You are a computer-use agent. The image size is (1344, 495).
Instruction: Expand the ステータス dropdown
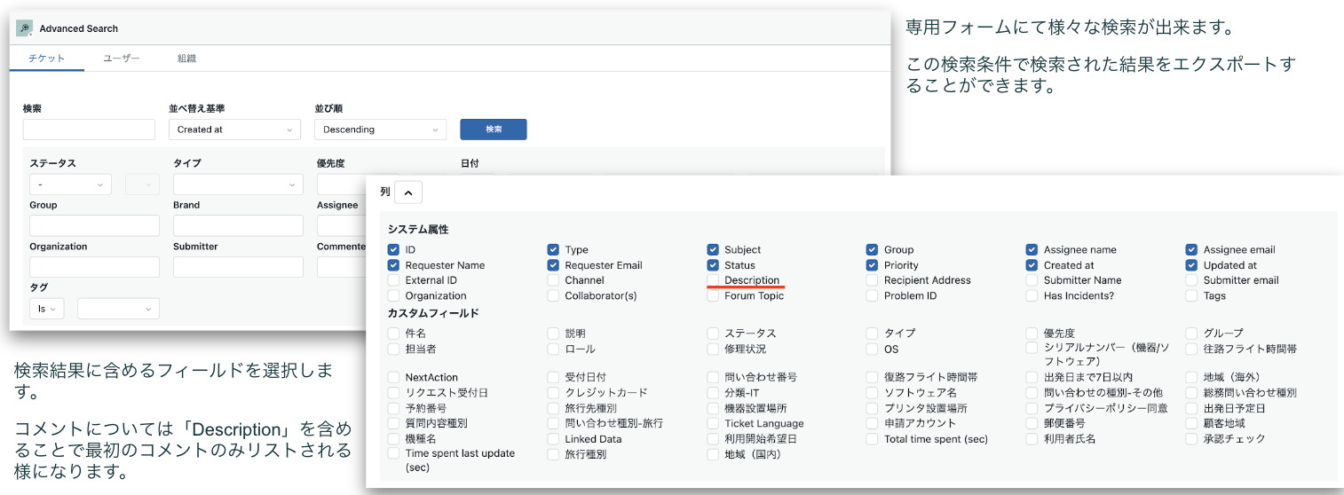70,185
